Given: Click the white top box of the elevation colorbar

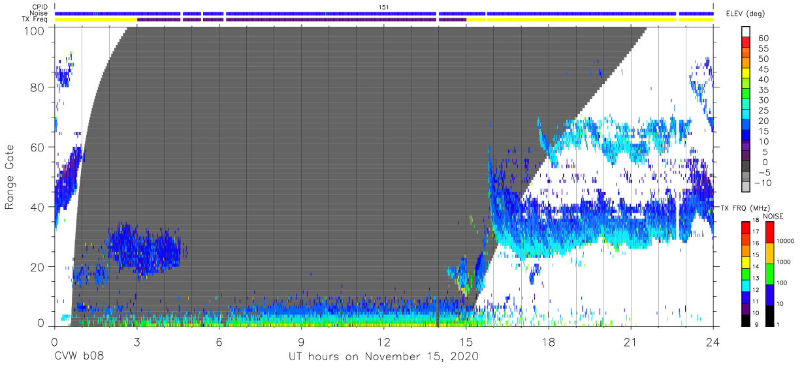Looking at the screenshot, I should tap(746, 33).
